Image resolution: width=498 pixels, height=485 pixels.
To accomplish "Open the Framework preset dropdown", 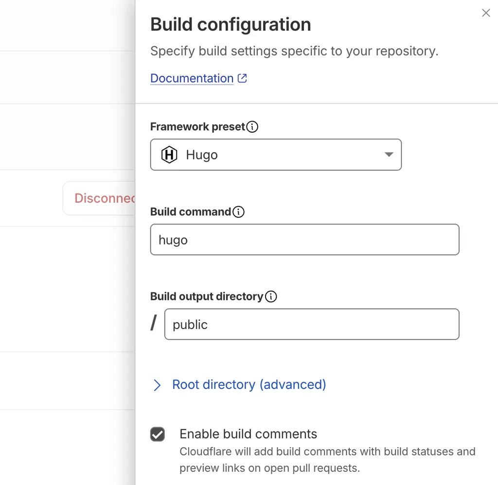I will coord(276,155).
